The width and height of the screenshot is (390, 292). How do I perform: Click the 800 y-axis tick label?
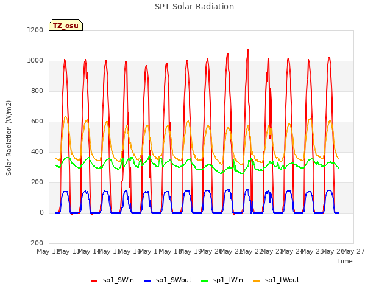[x=37, y=91]
